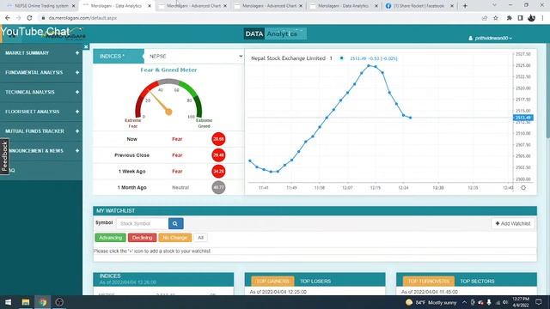Click the current price label 2513.49
Viewport: 550px width, 309px height.
523,118
